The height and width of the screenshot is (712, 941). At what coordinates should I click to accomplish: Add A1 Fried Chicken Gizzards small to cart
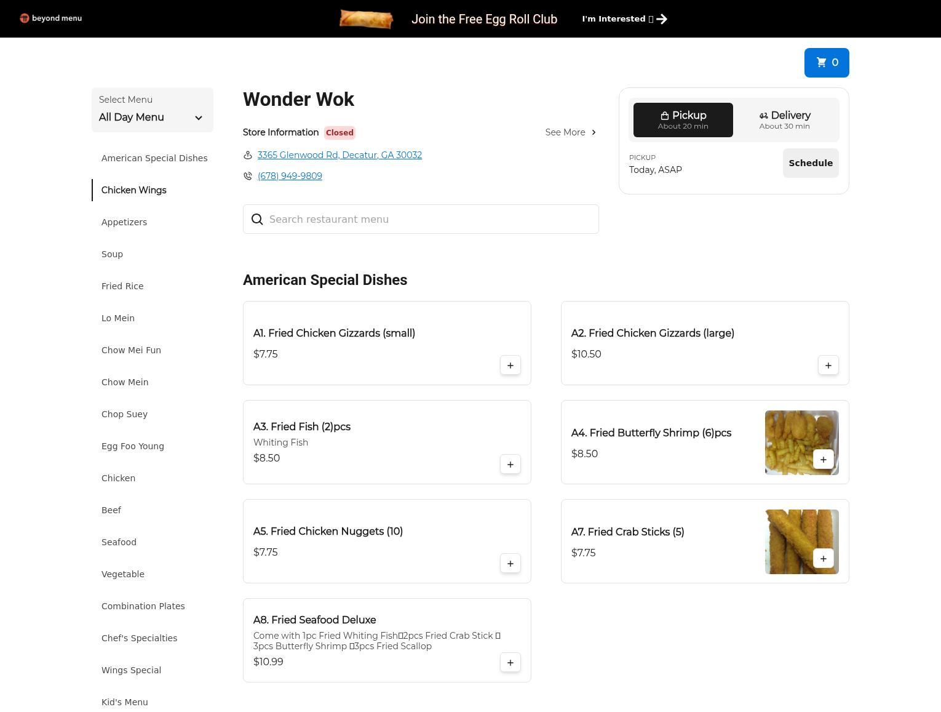510,366
